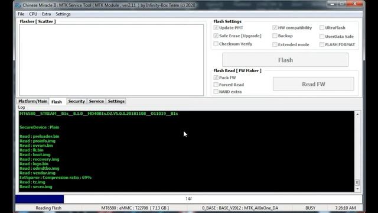Open the File menu
378x213 pixels.
pos(21,14)
